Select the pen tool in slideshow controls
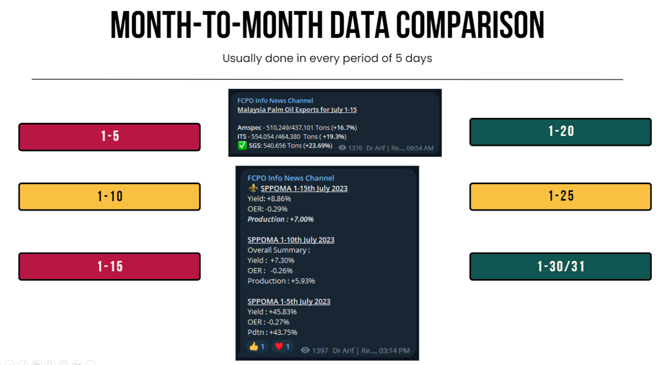The image size is (666, 365). click(x=23, y=363)
